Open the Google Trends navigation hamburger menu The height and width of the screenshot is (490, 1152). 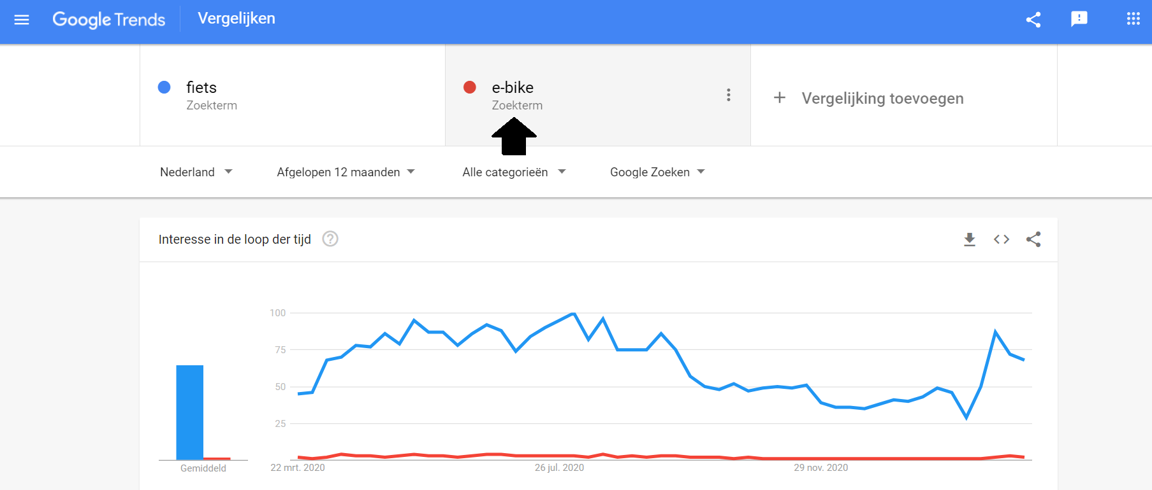(21, 19)
